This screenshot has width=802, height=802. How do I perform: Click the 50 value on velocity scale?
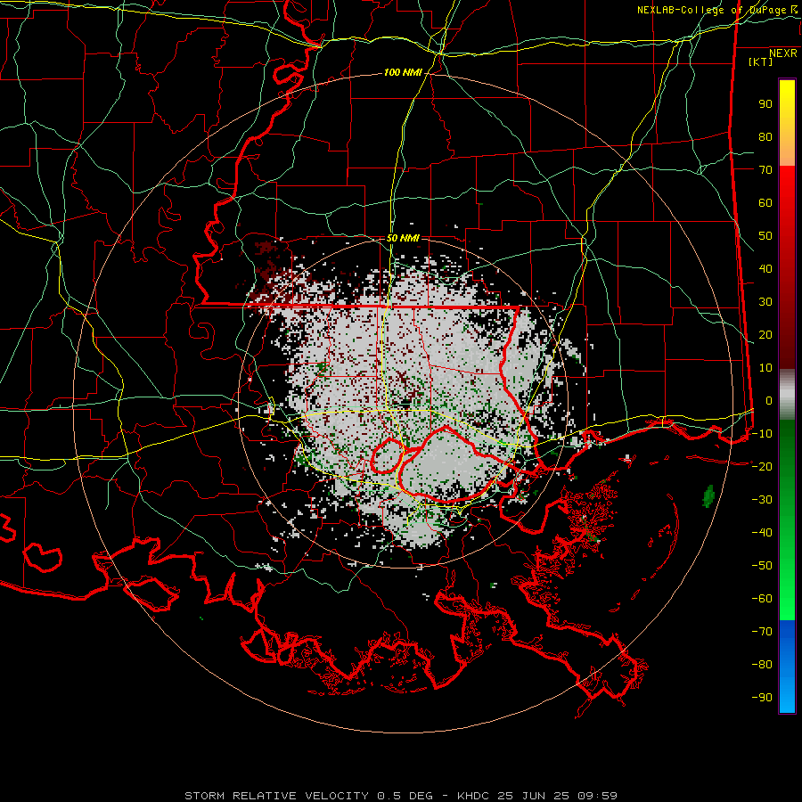point(765,236)
